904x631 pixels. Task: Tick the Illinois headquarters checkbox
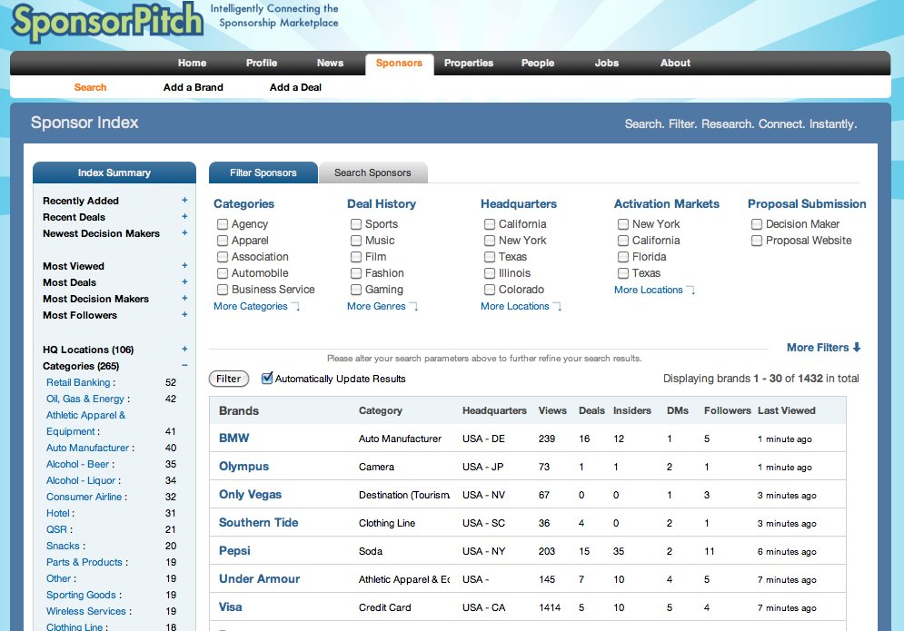point(490,273)
